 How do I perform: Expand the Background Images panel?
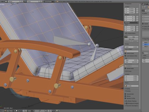[125, 103]
